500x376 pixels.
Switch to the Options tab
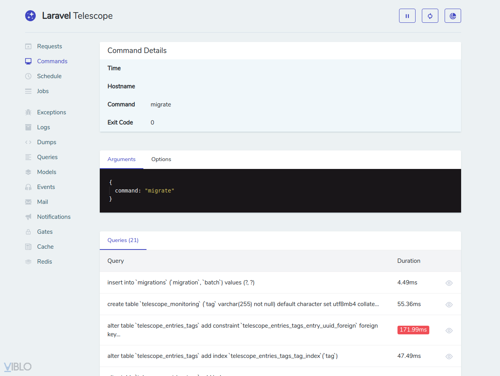161,160
